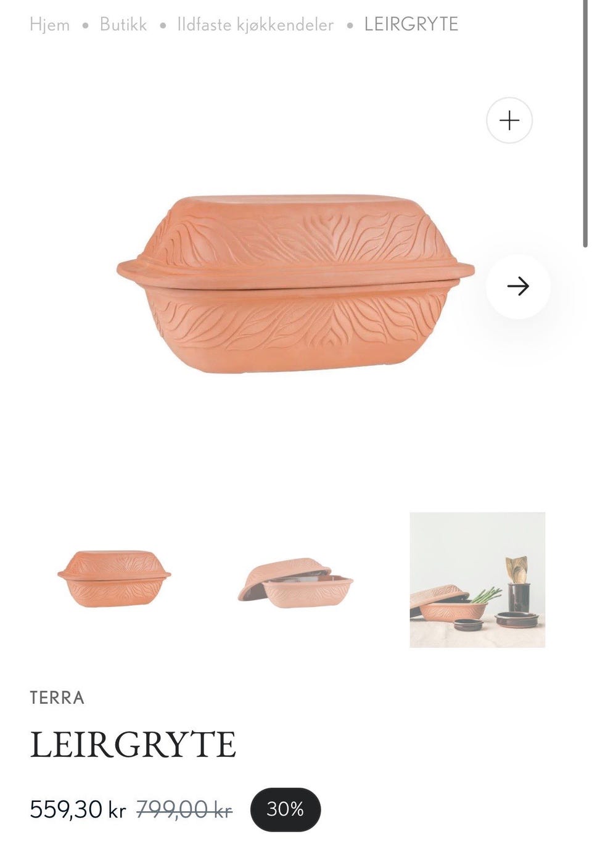Select thumbnail showing open clay pot lid
The width and height of the screenshot is (592, 855).
click(295, 583)
